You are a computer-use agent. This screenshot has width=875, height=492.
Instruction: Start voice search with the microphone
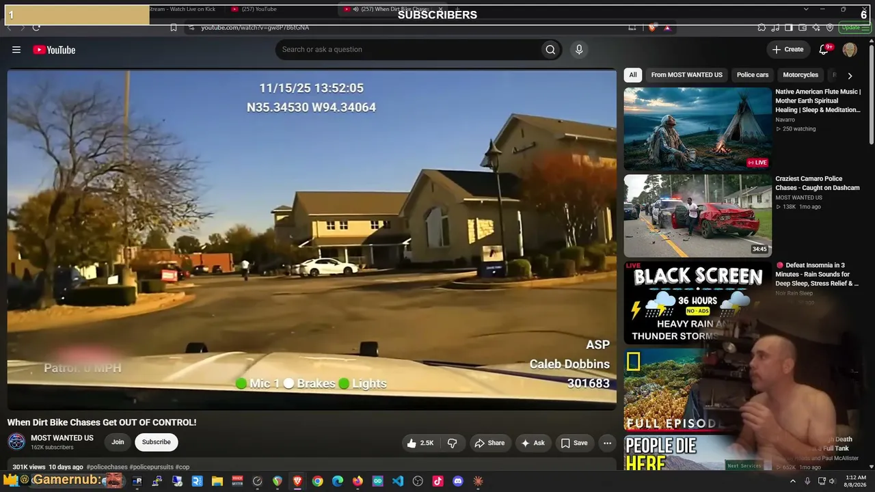point(579,49)
